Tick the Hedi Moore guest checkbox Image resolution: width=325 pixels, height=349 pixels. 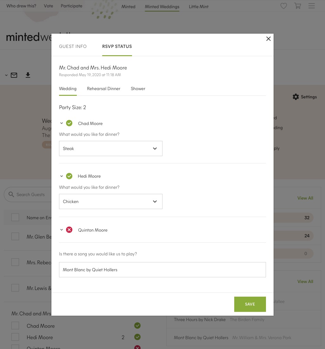(x=15, y=337)
